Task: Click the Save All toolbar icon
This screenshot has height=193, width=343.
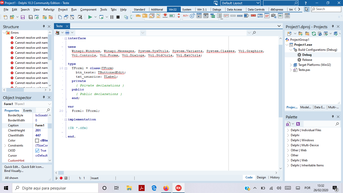Action: (x=31, y=17)
